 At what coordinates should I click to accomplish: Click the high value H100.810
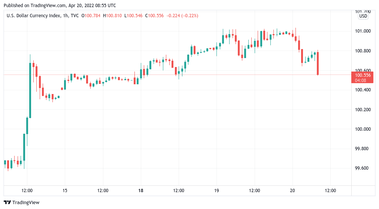[x=114, y=16]
